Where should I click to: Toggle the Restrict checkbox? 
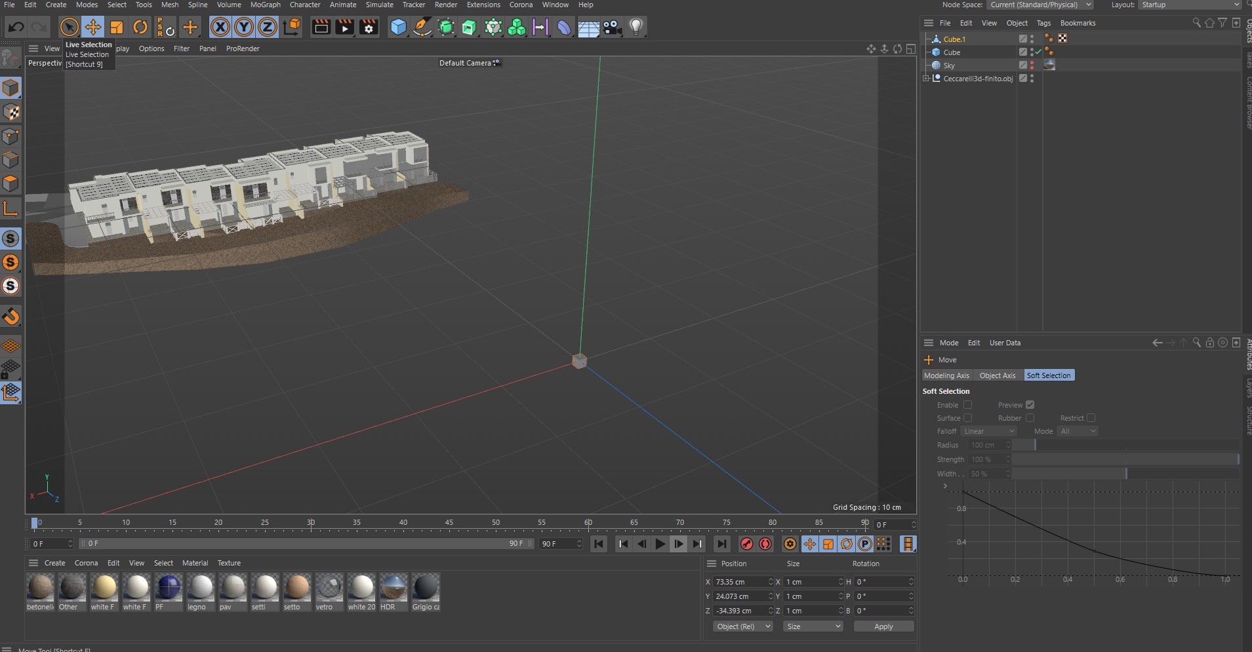[x=1091, y=418]
